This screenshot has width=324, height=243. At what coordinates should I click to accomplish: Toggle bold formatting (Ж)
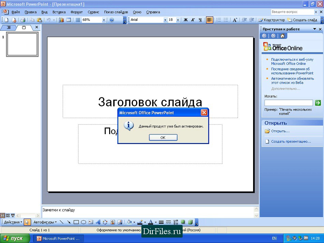186,20
